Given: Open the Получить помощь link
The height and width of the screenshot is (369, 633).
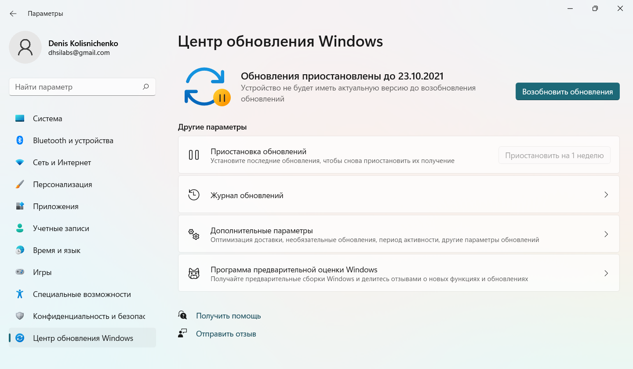Looking at the screenshot, I should click(x=228, y=316).
